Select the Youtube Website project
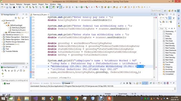The width and height of the screenshot is (181, 101). 12,51
